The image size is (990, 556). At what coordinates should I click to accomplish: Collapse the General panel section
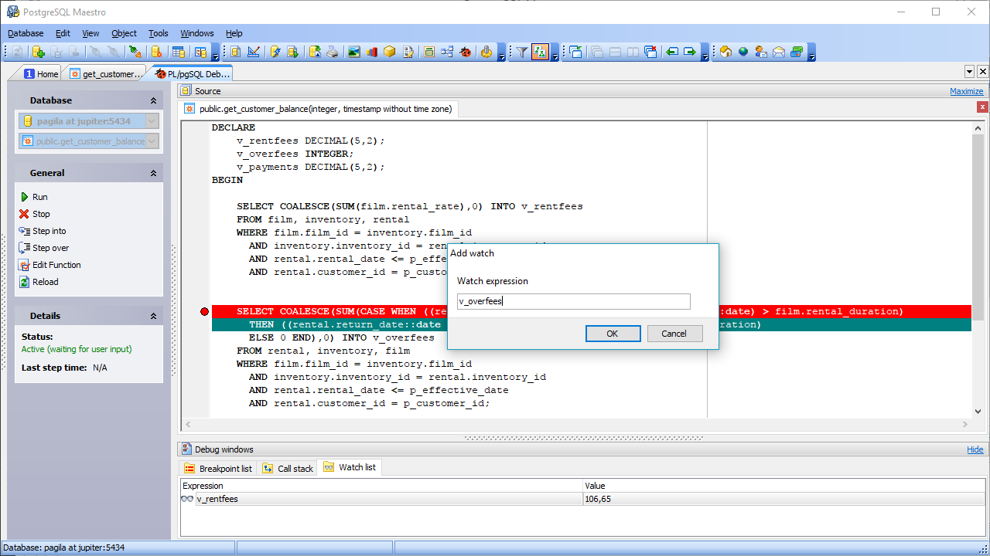click(x=153, y=173)
